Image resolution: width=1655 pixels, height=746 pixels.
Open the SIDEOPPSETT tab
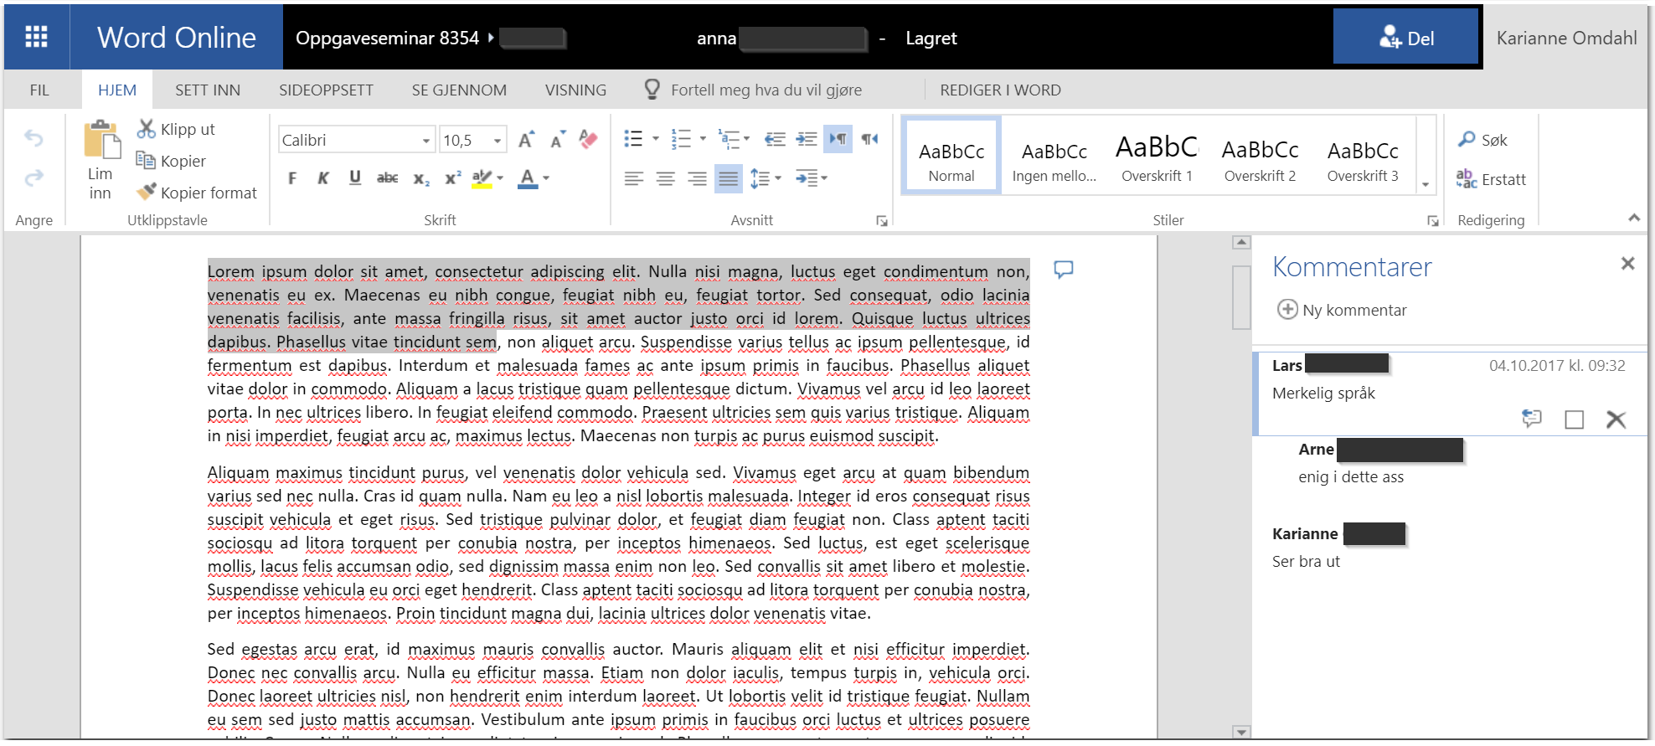[x=326, y=90]
